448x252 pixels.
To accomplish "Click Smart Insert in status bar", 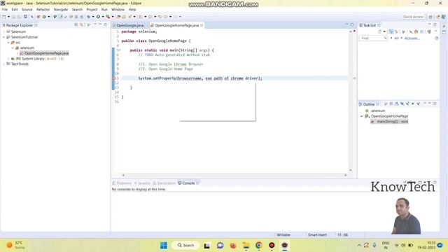I will coord(317,235).
